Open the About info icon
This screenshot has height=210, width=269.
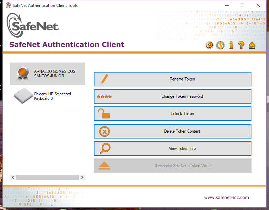click(x=231, y=45)
